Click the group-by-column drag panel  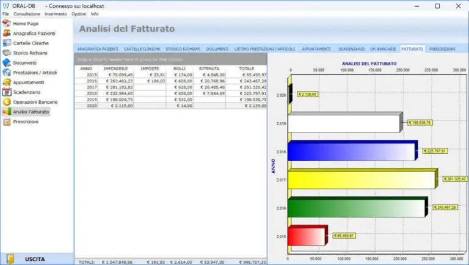170,59
